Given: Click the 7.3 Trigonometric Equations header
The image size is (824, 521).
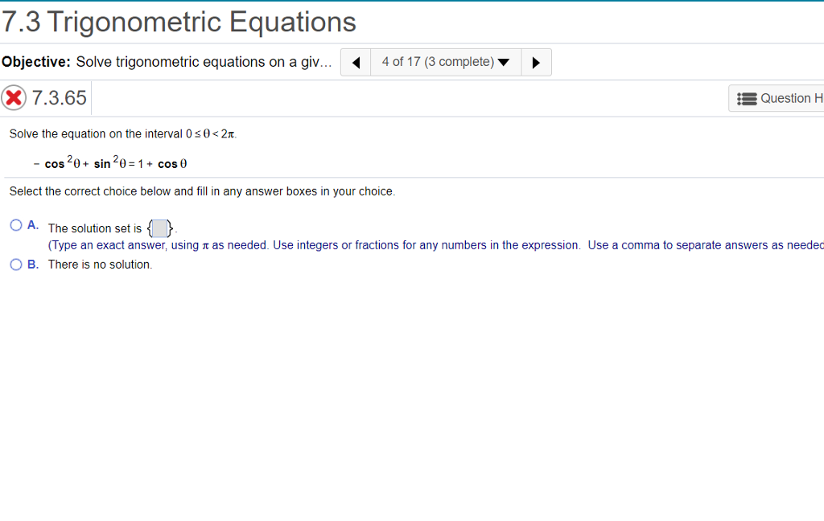Looking at the screenshot, I should tap(178, 22).
